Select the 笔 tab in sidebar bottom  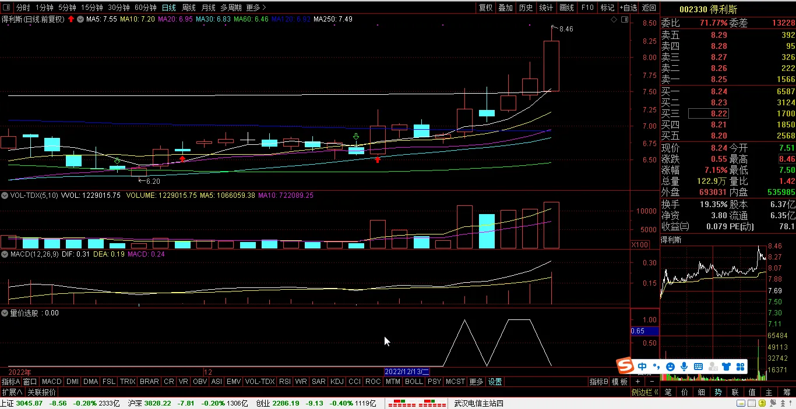668,392
